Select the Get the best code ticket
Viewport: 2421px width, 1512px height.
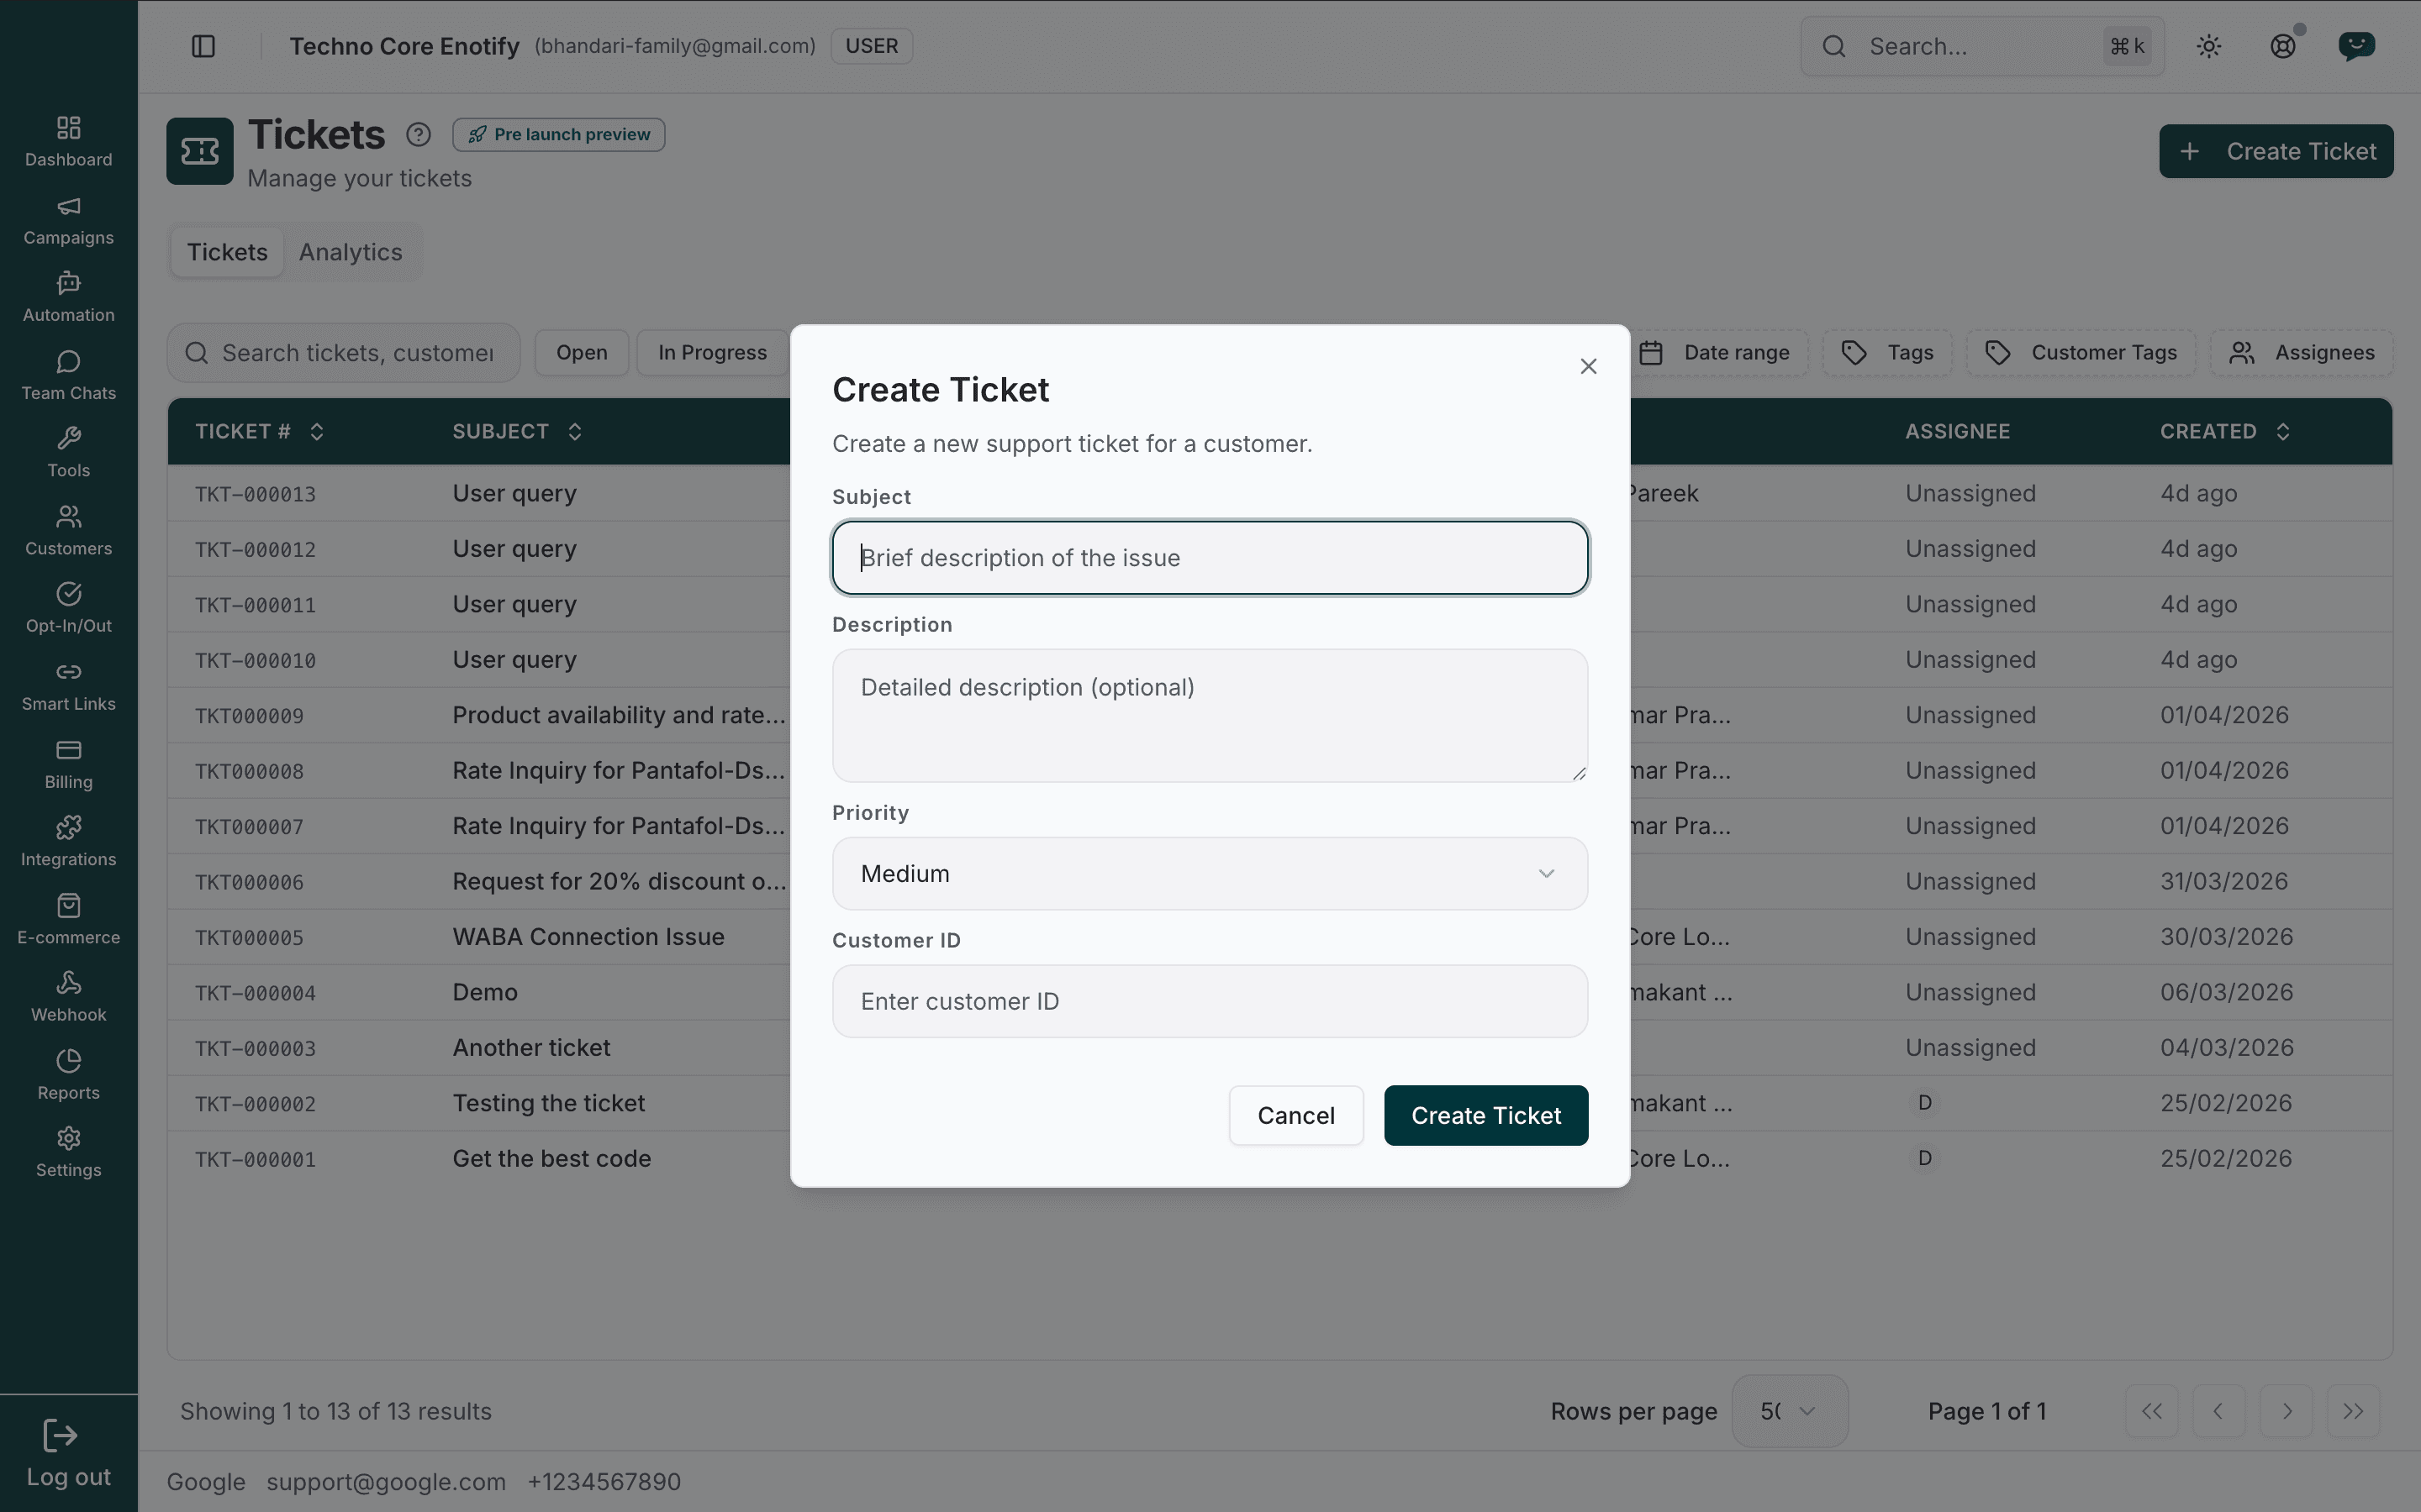(x=1279, y=1159)
